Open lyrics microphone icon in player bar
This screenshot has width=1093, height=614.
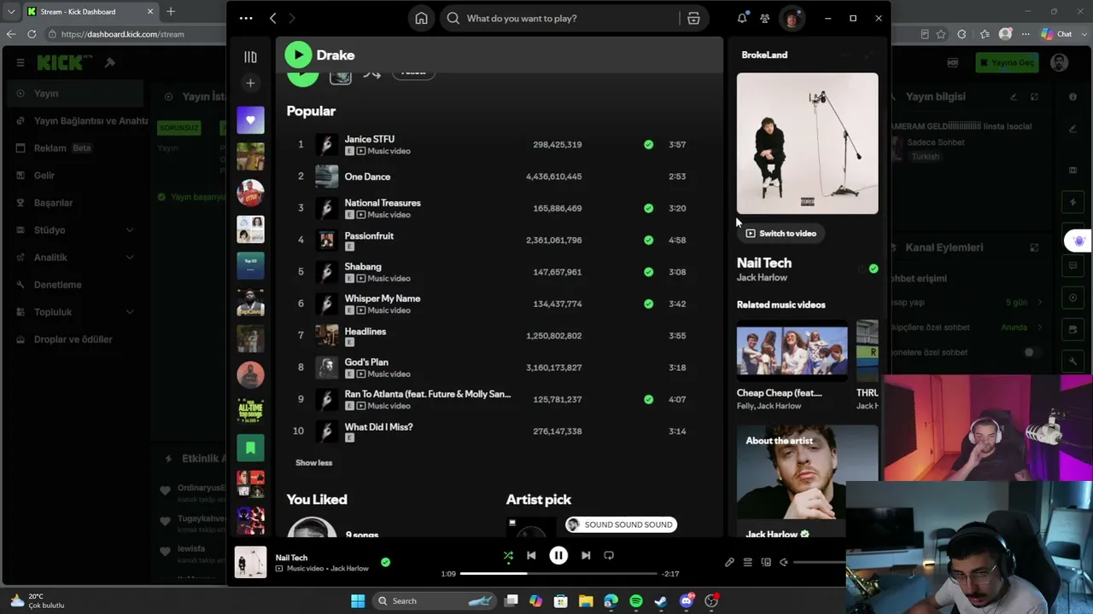(729, 562)
